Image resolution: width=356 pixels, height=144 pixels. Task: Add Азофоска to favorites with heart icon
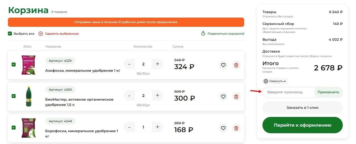click(223, 65)
